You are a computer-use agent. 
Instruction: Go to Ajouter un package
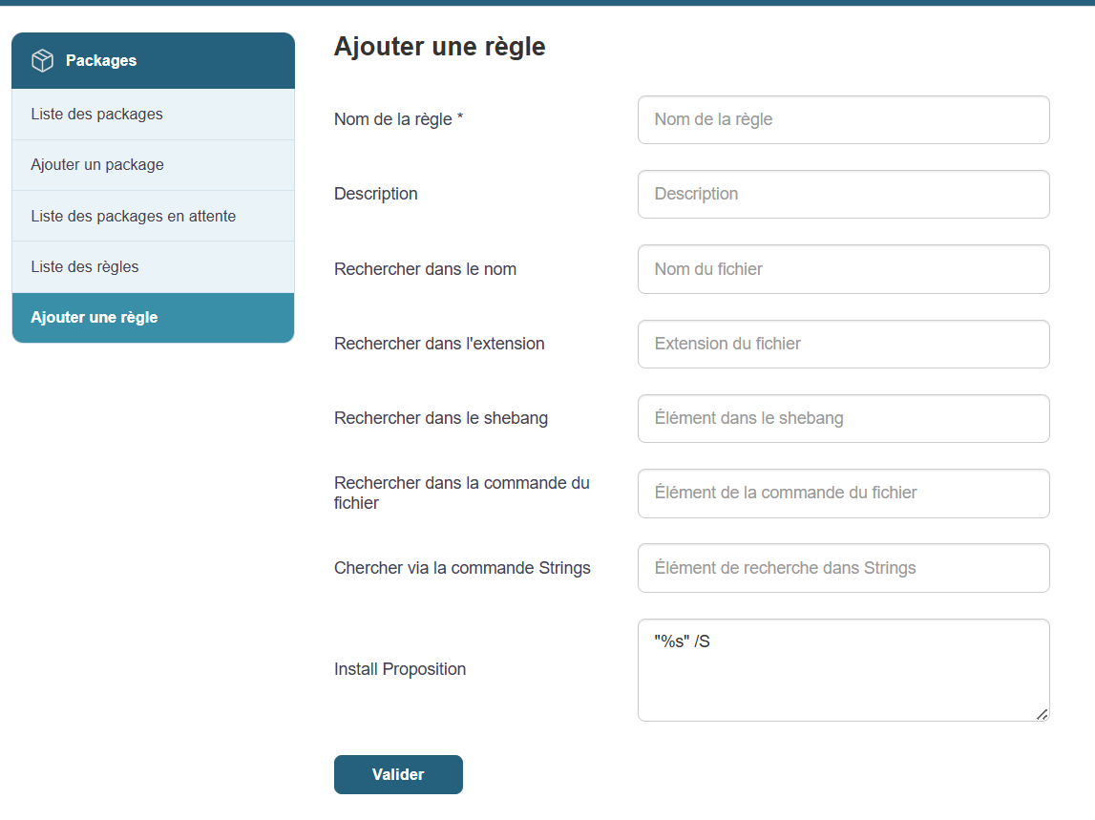(97, 165)
